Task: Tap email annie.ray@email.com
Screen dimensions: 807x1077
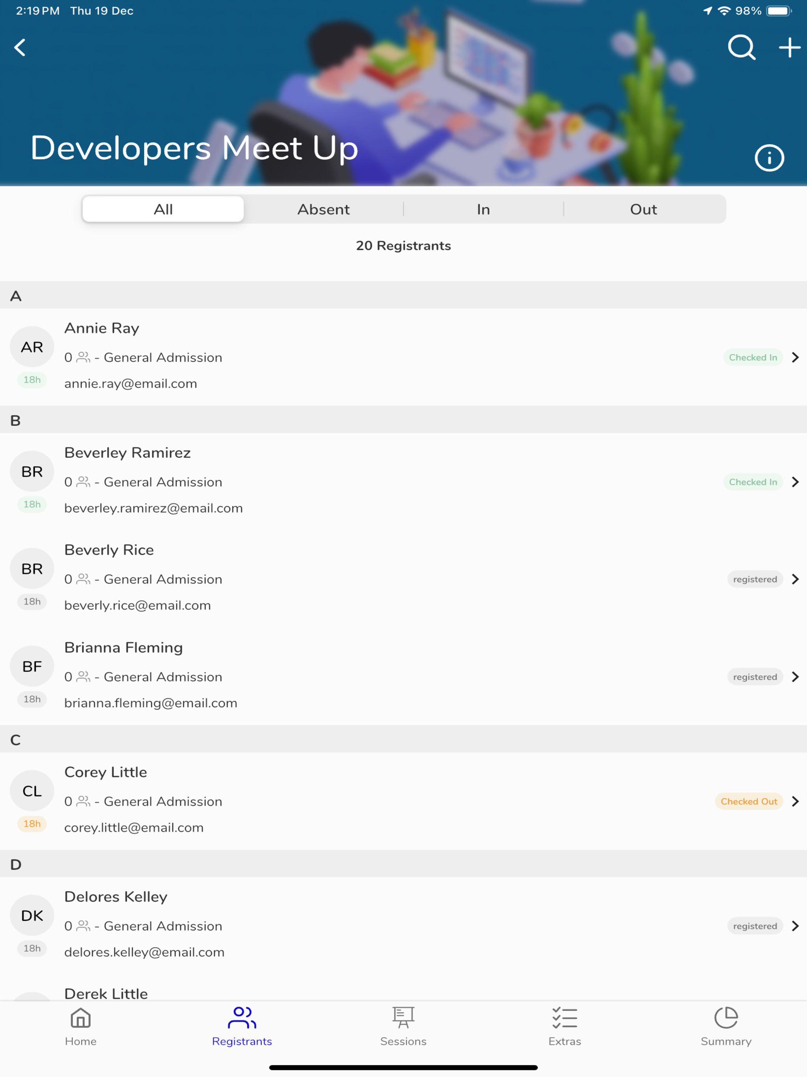Action: [x=130, y=384]
